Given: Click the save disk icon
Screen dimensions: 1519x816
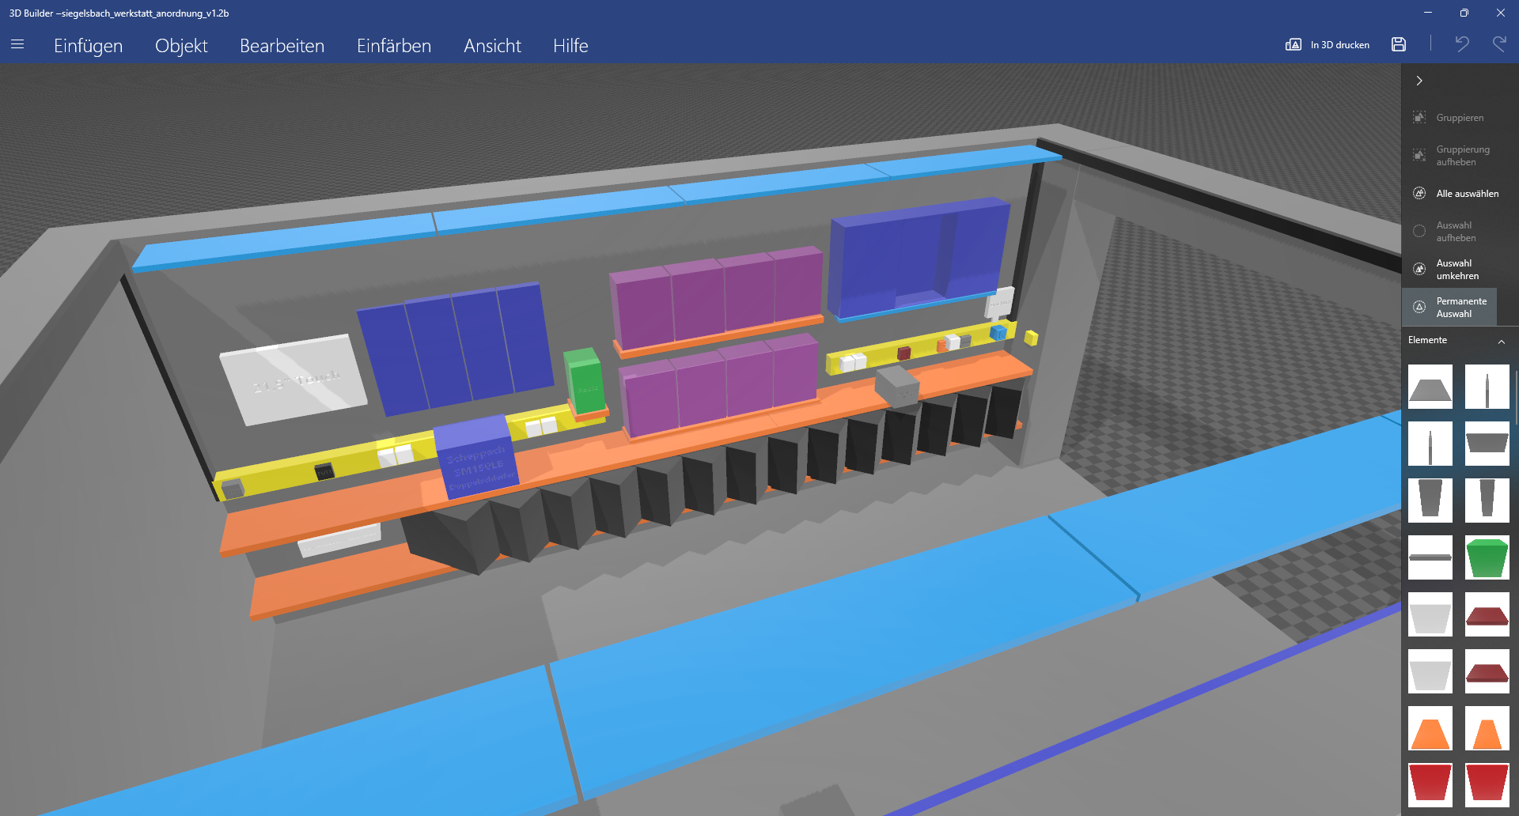Looking at the screenshot, I should click(x=1398, y=45).
